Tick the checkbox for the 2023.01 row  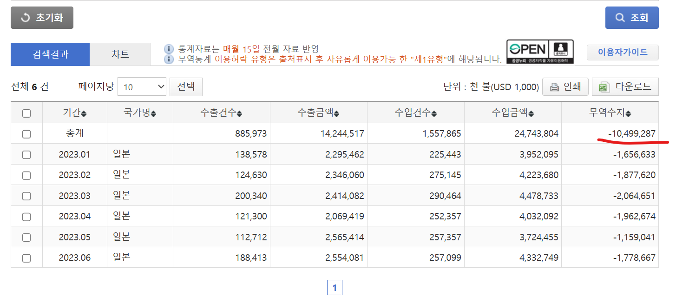(26, 155)
